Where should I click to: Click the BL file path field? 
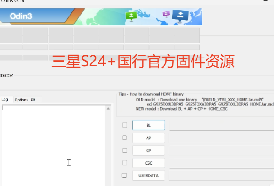[221, 125]
